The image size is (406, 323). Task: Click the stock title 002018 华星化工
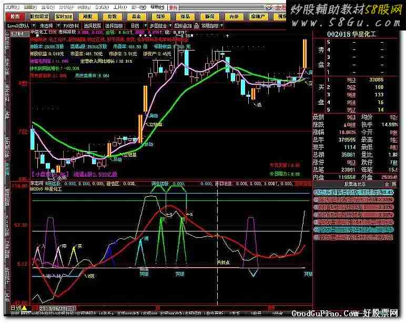click(351, 34)
